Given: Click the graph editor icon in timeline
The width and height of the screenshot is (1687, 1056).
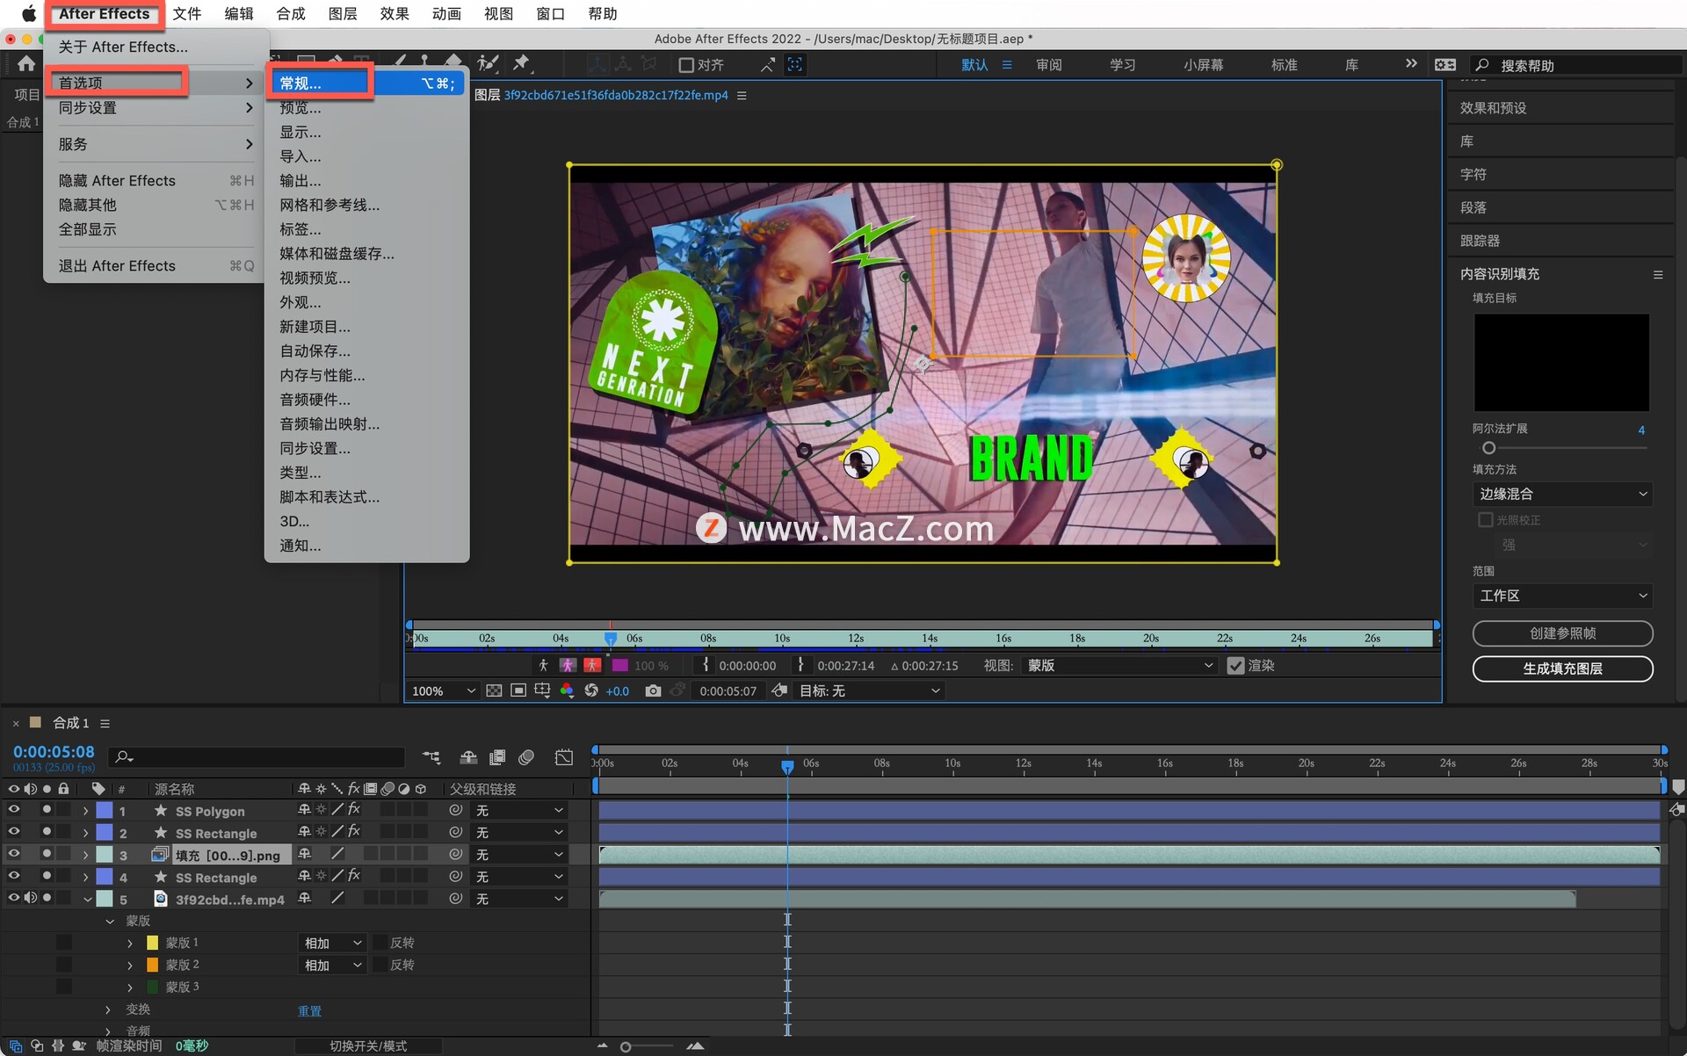Looking at the screenshot, I should tap(564, 756).
